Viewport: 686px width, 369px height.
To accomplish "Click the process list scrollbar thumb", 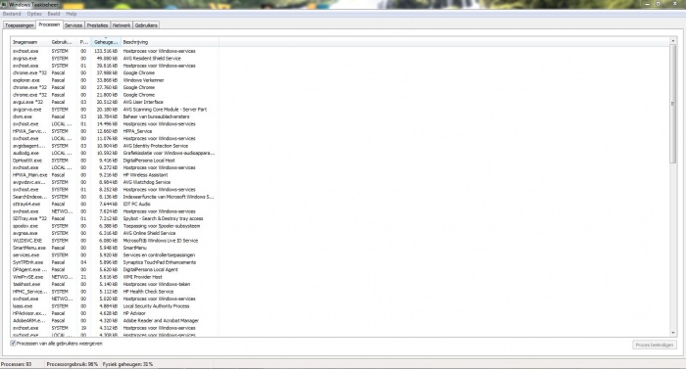I will [x=673, y=104].
